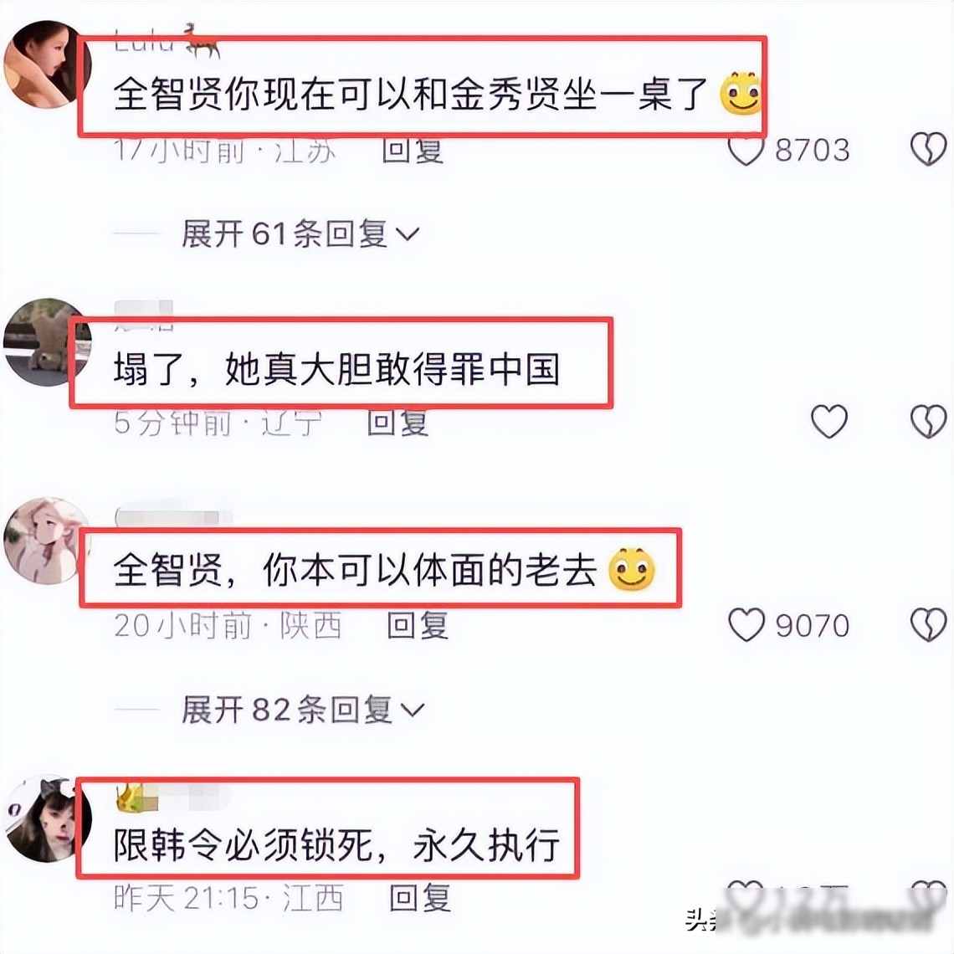954x954 pixels.
Task: Tap broken heart on 5分钟前 comment
Action: click(928, 421)
